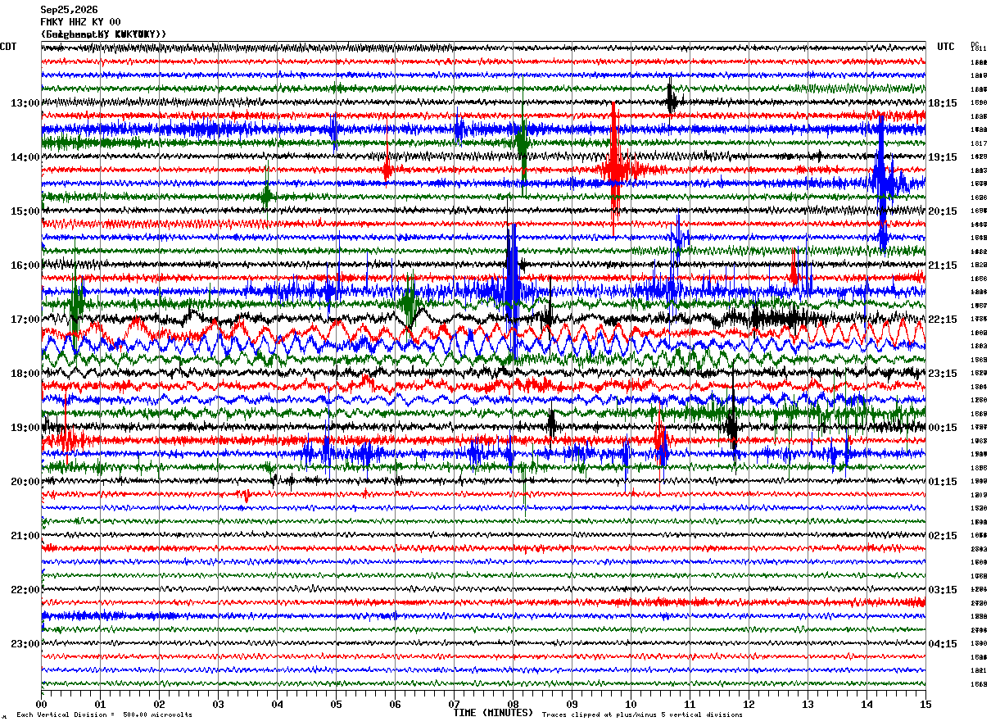Click the 00 minute tick label

click(x=41, y=704)
